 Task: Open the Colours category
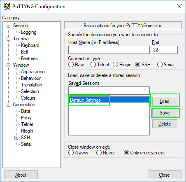pos(28,98)
